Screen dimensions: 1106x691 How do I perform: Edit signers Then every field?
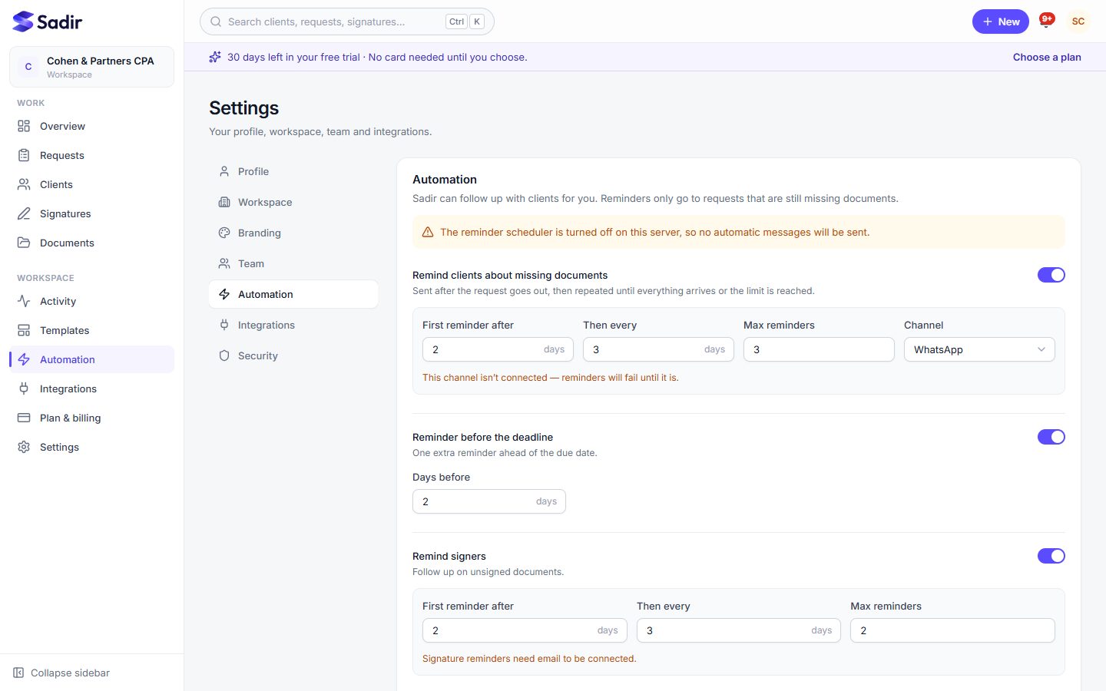(x=739, y=630)
